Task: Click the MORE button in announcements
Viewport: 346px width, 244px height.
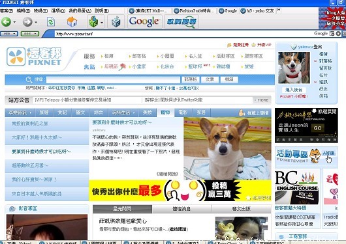Action: [262, 100]
